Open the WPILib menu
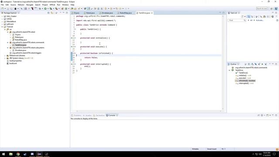Image resolution: width=279 pixels, height=157 pixels. click(x=52, y=5)
